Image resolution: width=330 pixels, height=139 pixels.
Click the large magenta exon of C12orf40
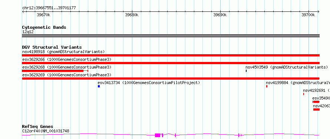[x=158, y=135]
